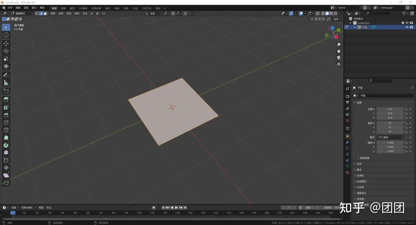Open the 编辑 menu in the top bar

pyautogui.click(x=18, y=7)
